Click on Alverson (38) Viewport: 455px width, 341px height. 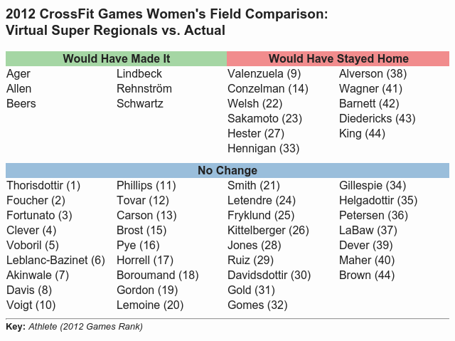pos(373,74)
